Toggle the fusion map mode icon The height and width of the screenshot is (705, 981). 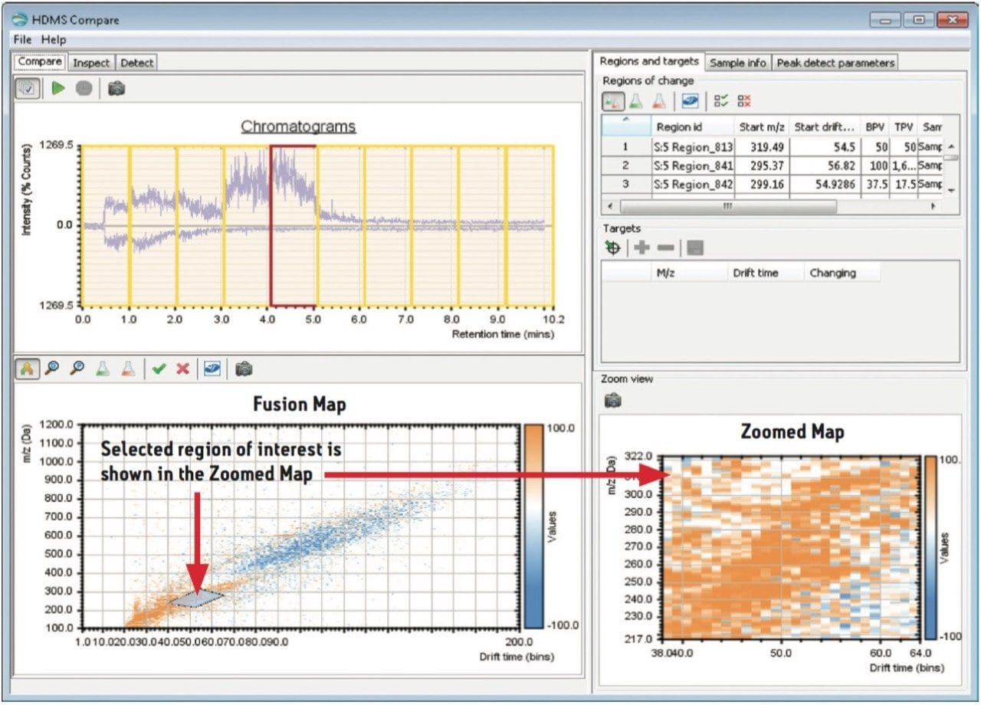click(27, 369)
